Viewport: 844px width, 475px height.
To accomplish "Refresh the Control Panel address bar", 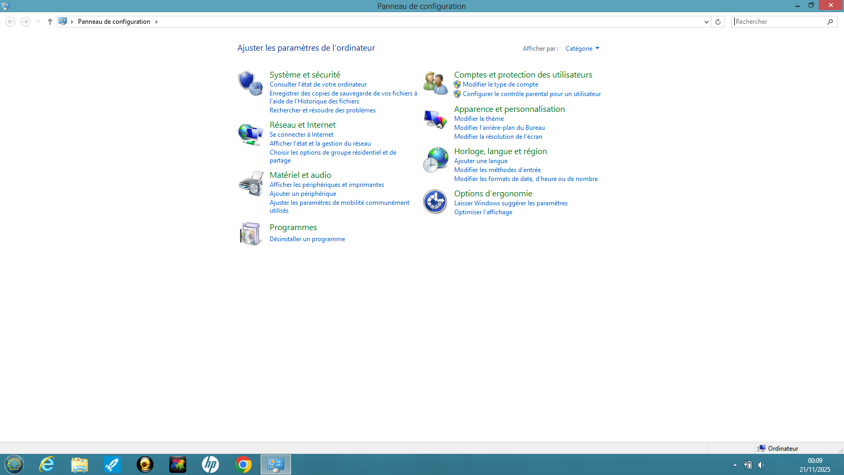I will [x=718, y=22].
